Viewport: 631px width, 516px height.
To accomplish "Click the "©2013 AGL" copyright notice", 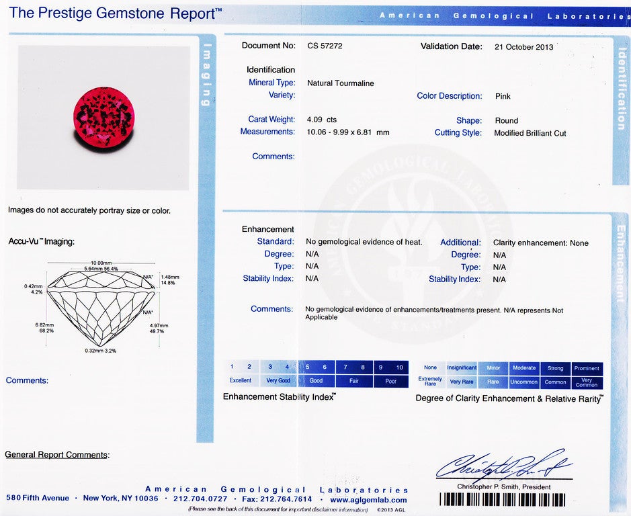I will pos(391,510).
